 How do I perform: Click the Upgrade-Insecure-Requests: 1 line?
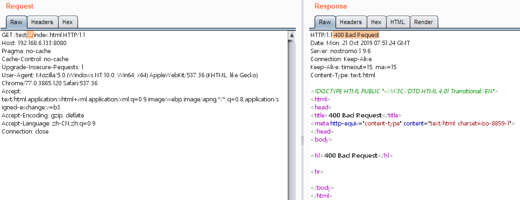(42, 67)
